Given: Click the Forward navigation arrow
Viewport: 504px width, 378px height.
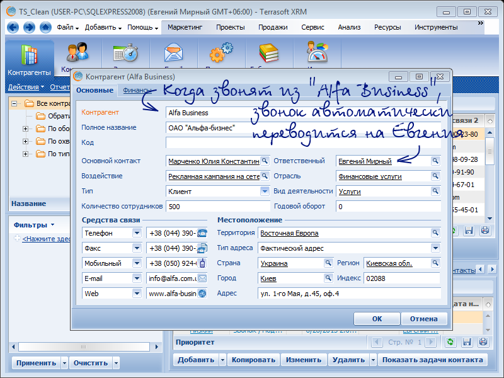Looking at the screenshot, I should [x=29, y=27].
